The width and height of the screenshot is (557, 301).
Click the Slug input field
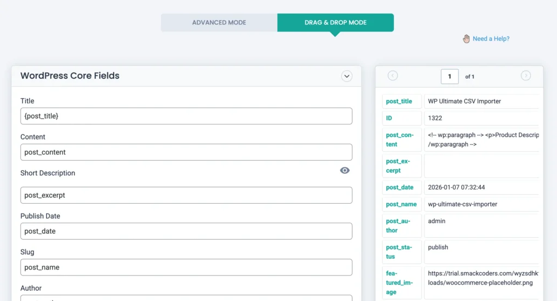pos(186,267)
